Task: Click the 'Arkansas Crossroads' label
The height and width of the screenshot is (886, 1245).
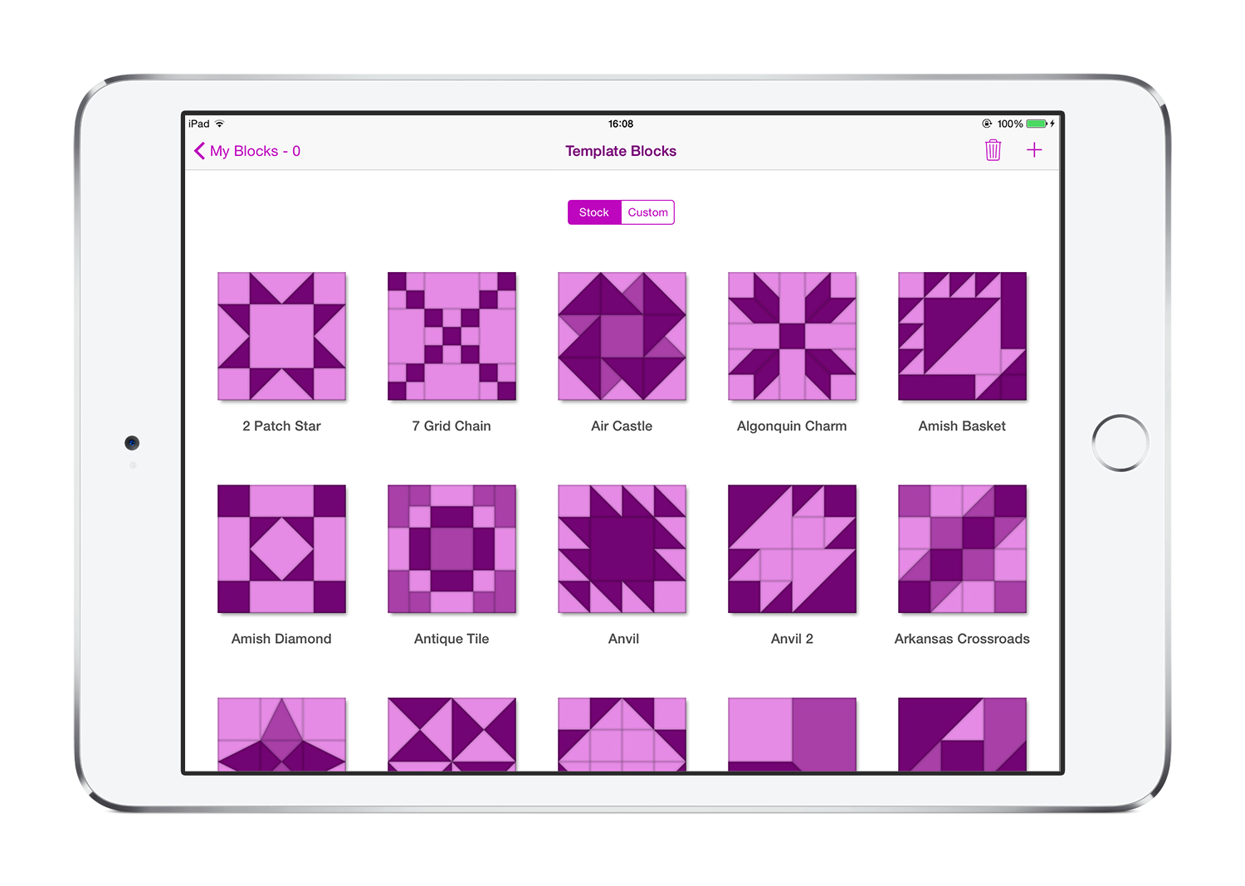Action: click(962, 639)
